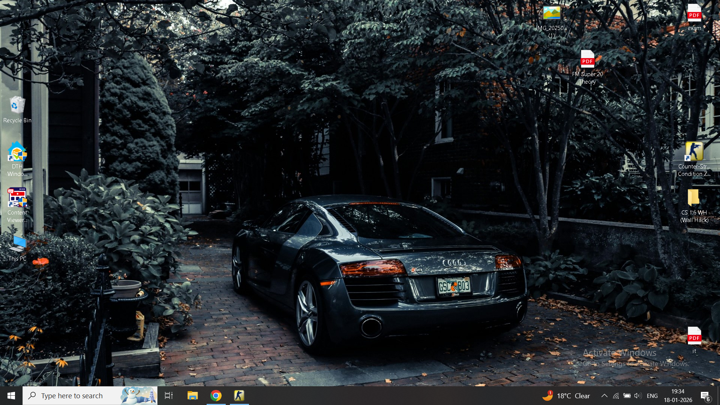Select the exam PDF file icon
The width and height of the screenshot is (720, 405).
click(x=694, y=15)
